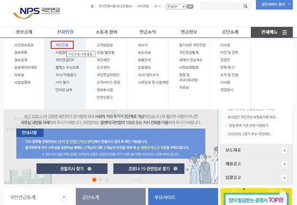Viewport: 297px width, 205px height.
Task: Open the 공단소개 tile at page bottom
Action: [x=111, y=197]
